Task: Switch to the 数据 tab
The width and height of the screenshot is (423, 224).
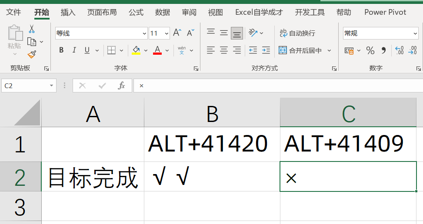Action: coord(163,12)
